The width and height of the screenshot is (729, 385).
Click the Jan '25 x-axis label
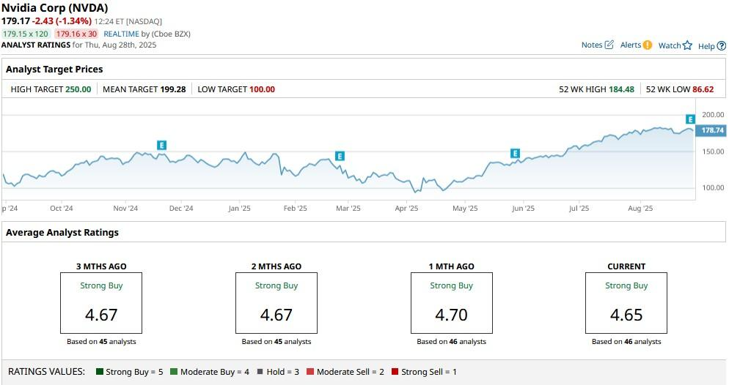point(239,209)
